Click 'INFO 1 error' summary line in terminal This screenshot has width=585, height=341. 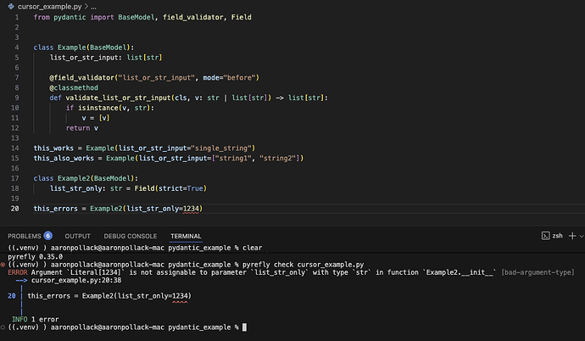(x=35, y=319)
